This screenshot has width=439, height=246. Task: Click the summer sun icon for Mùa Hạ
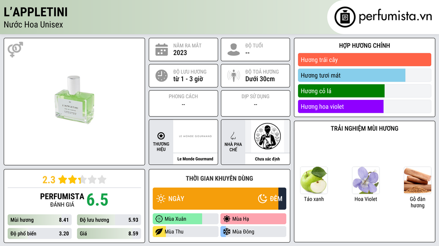click(x=227, y=219)
